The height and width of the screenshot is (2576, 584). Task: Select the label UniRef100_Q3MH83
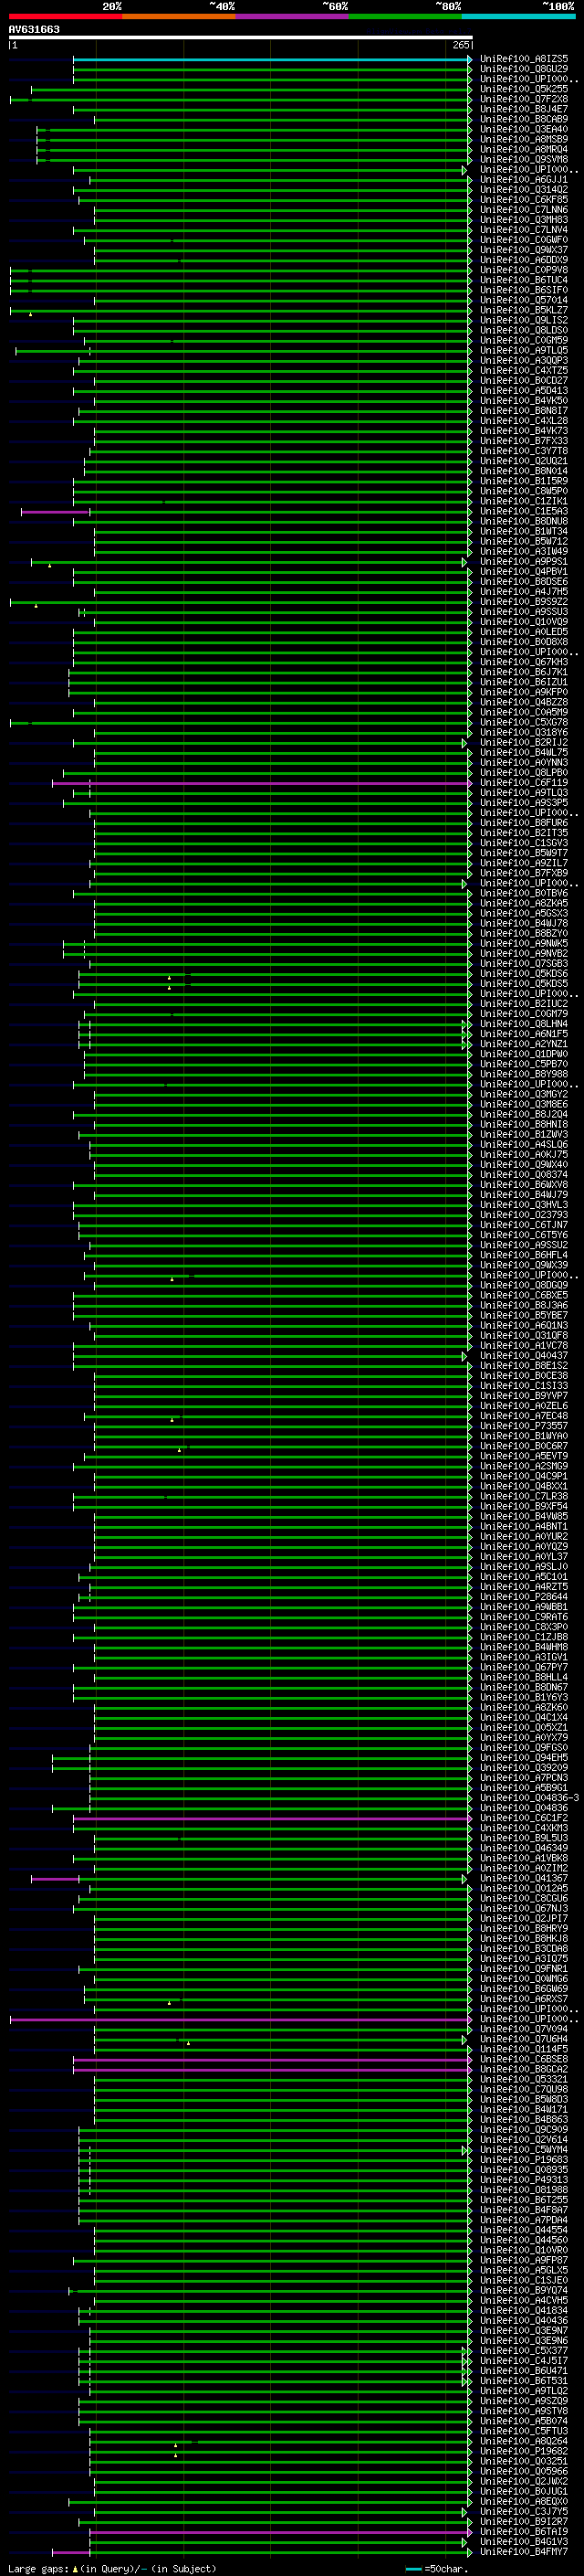point(524,220)
